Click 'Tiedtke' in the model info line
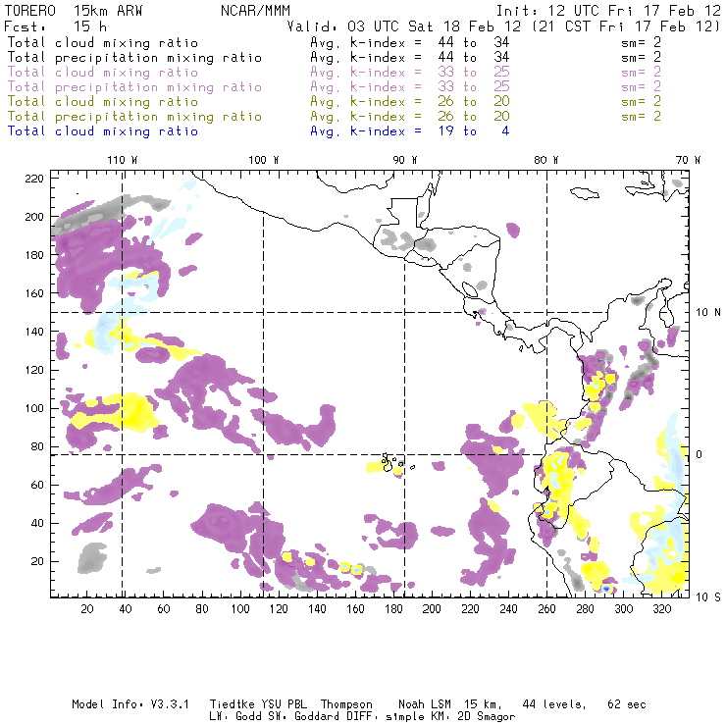 (x=232, y=704)
